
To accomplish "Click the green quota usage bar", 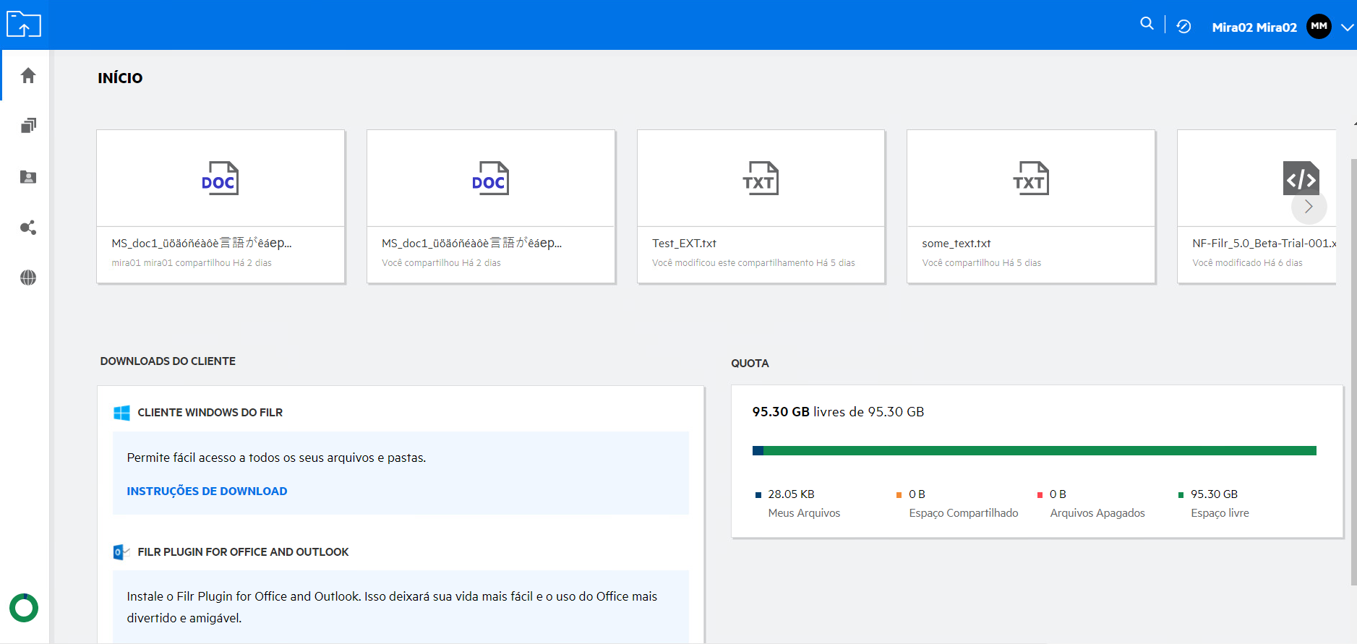I will (x=1034, y=451).
